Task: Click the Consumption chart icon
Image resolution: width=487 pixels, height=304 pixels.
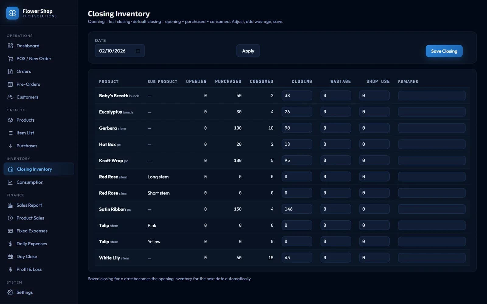Action: pyautogui.click(x=10, y=182)
